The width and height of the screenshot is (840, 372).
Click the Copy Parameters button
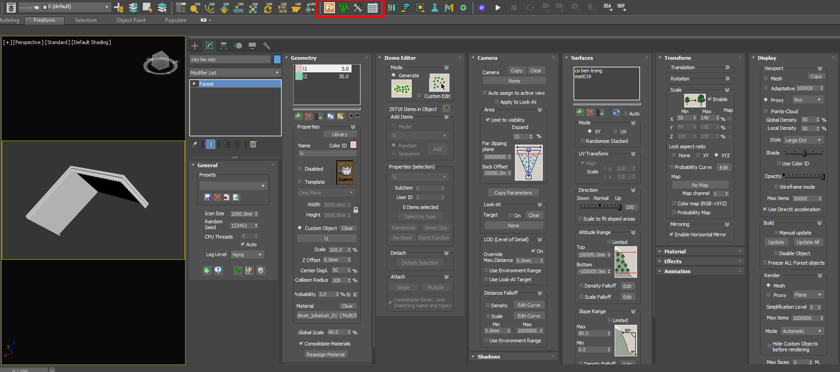(513, 193)
